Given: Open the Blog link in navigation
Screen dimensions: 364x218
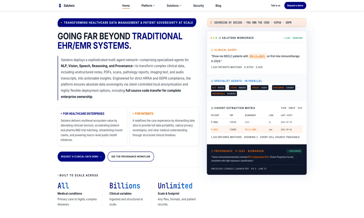Looking at the screenshot, I should [218, 5].
